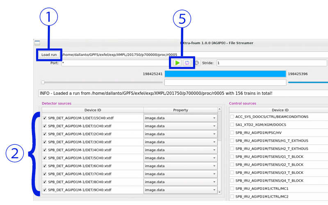Open property dropdown for 1CH0:xtdf row
Image resolution: width=328 pixels, height=205 pixels.
180,126
